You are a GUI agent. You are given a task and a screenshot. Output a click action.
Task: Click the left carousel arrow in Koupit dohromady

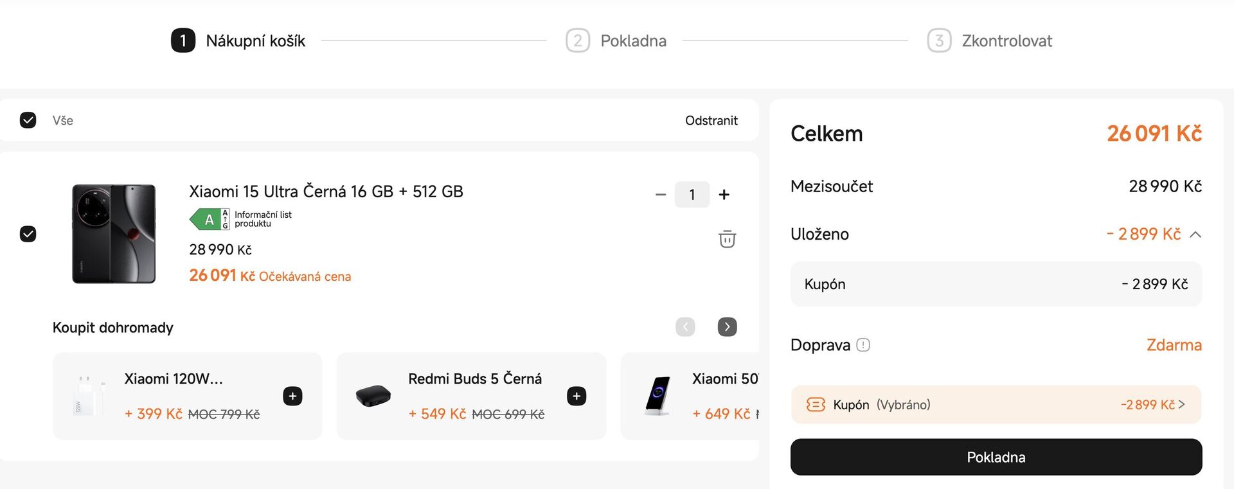click(x=684, y=326)
